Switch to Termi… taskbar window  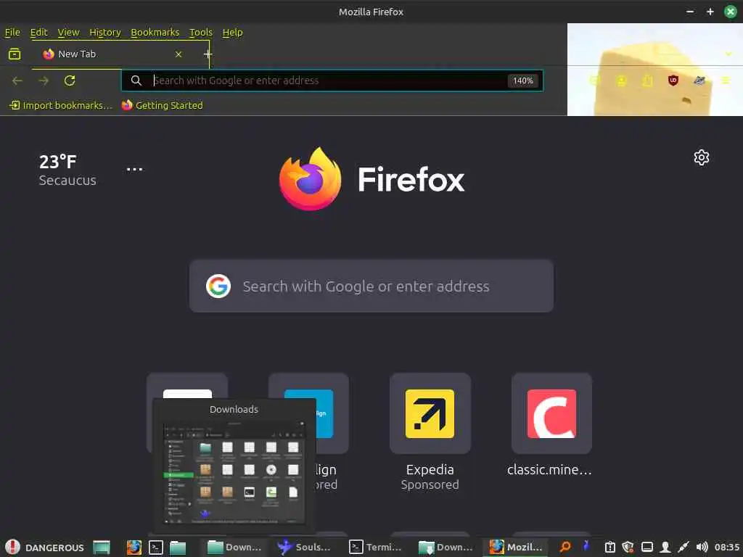click(375, 547)
